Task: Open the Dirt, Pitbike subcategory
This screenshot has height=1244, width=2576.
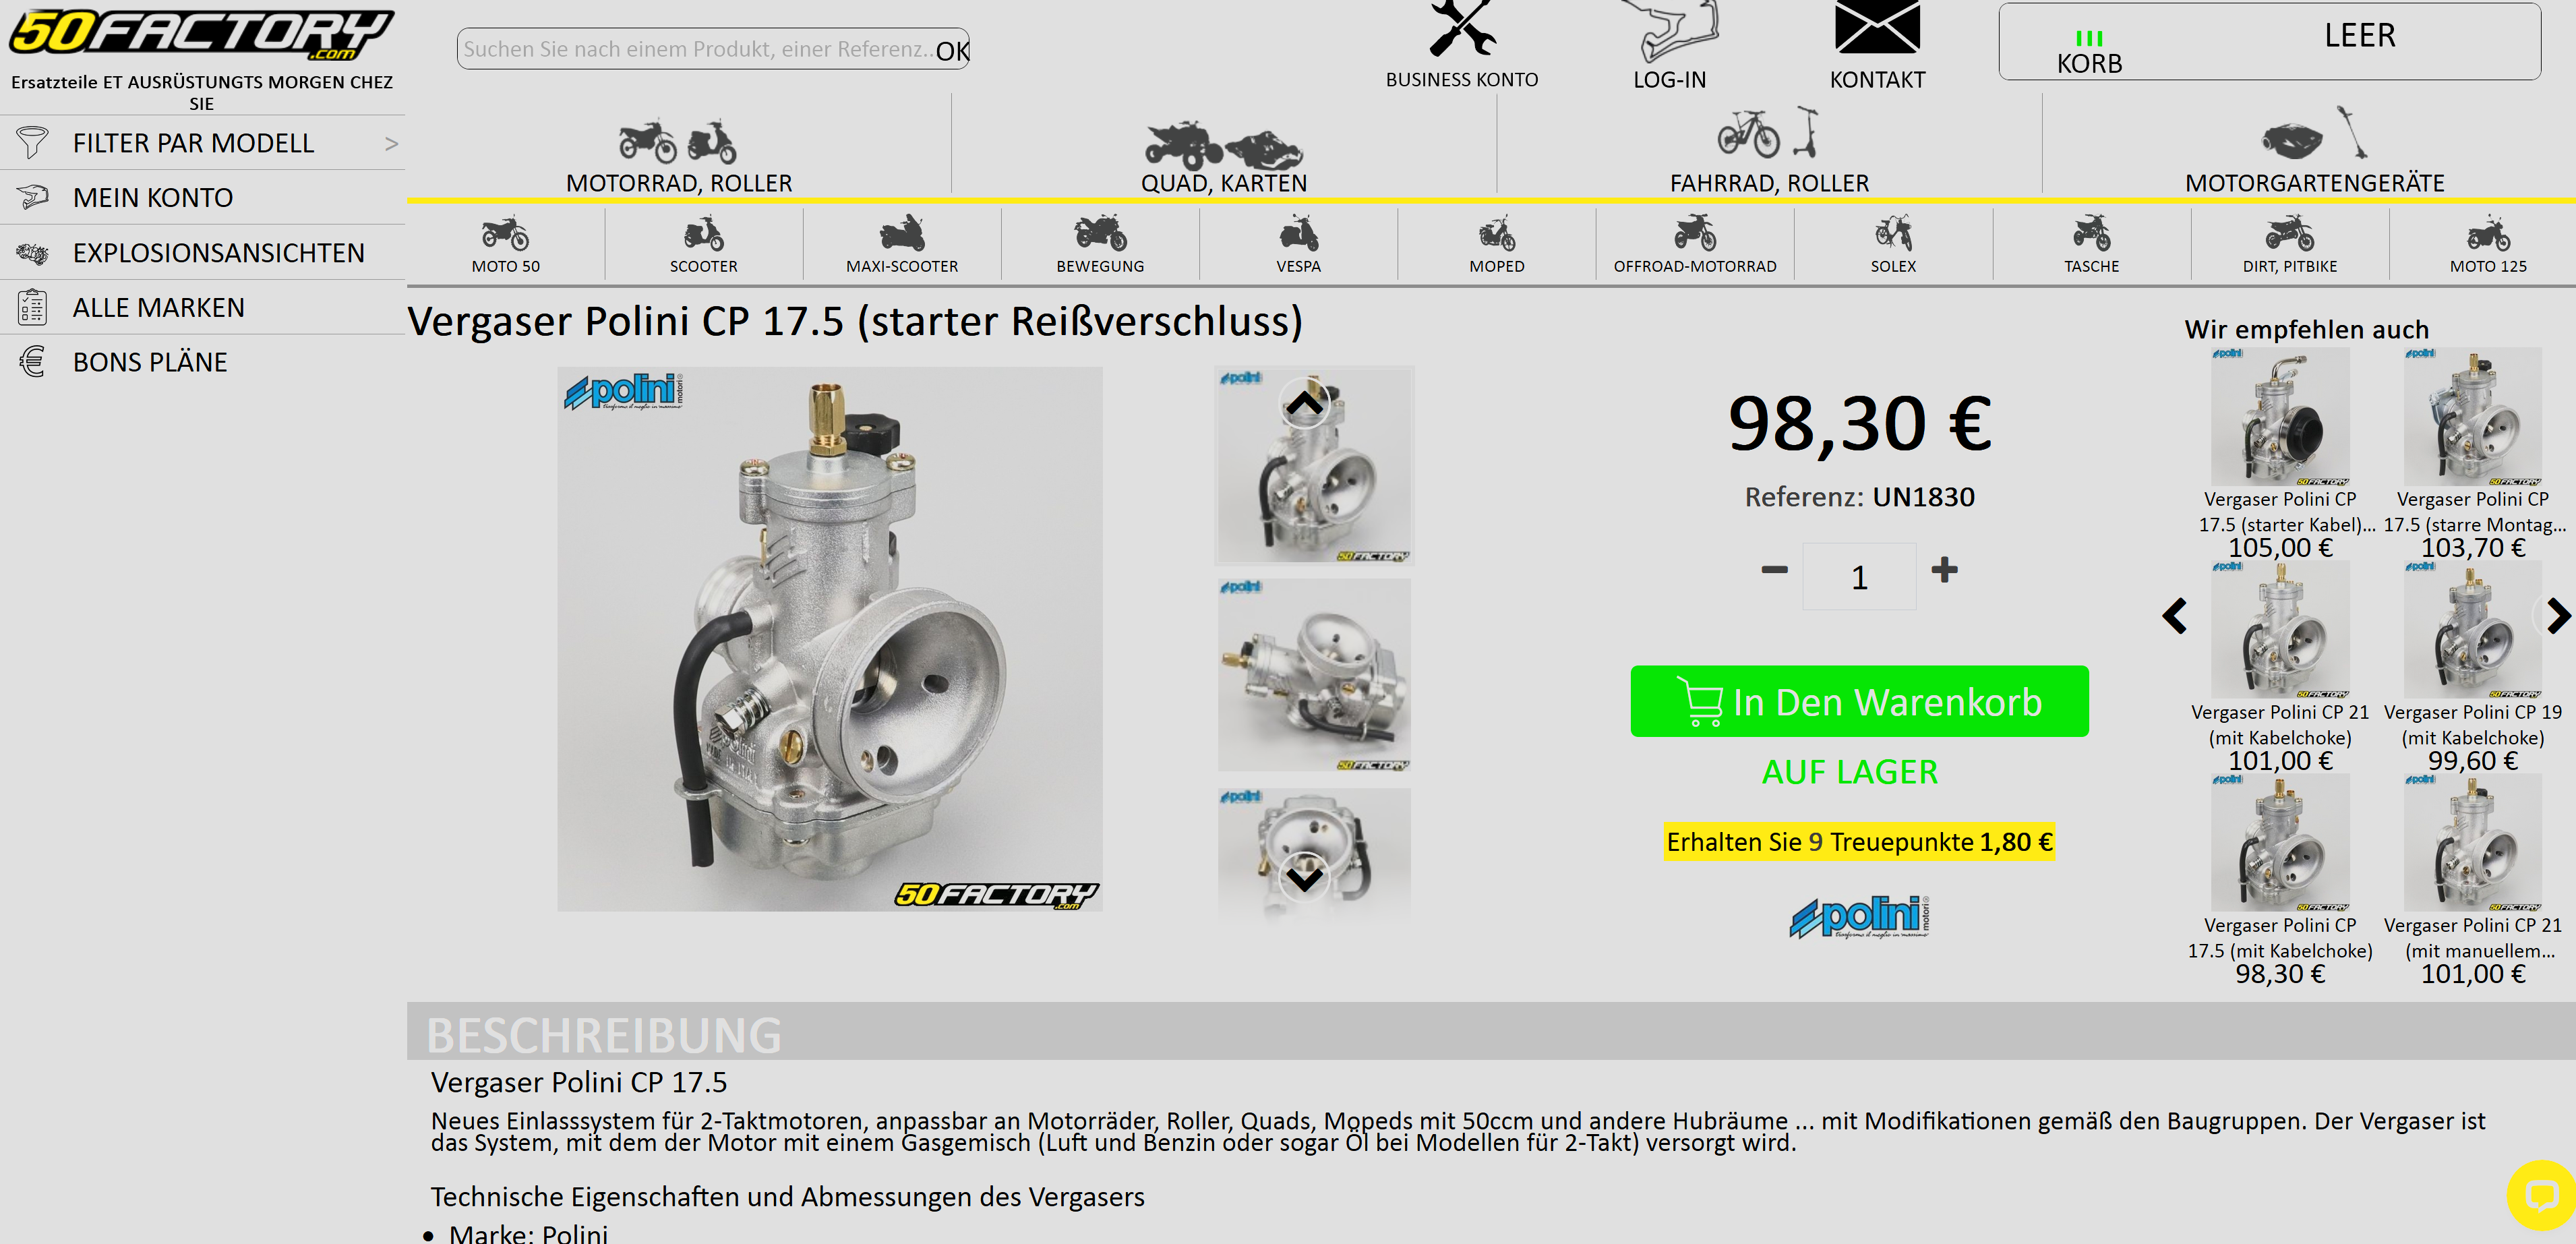Action: (2290, 245)
